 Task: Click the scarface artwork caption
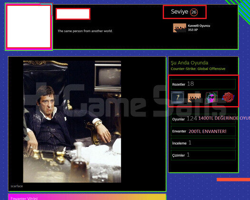(x=17, y=186)
